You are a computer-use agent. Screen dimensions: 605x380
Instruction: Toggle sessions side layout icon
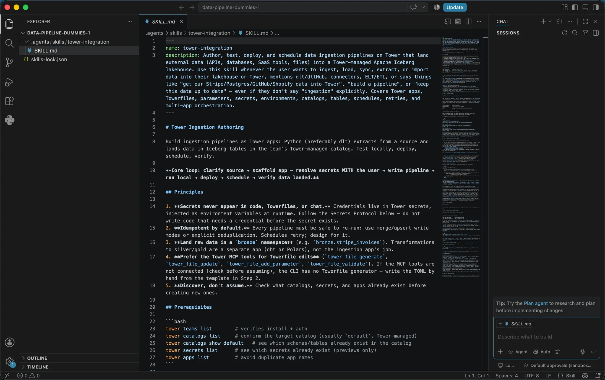coord(596,33)
